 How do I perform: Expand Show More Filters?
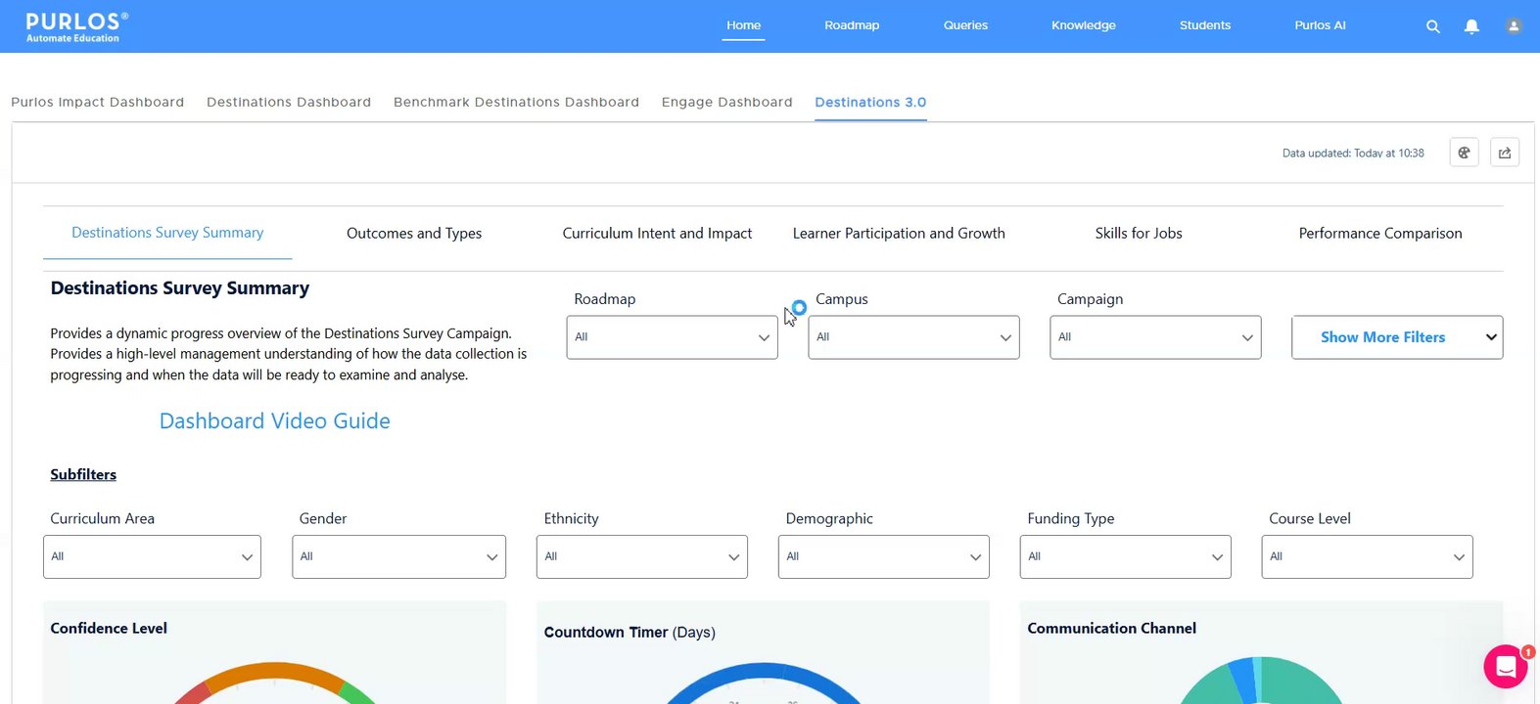pos(1397,337)
